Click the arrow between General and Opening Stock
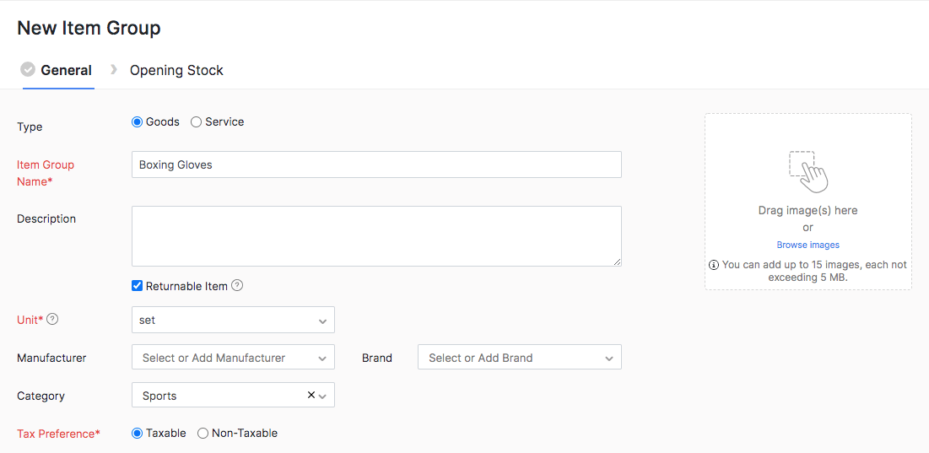Viewport: 929px width, 453px height. point(114,69)
